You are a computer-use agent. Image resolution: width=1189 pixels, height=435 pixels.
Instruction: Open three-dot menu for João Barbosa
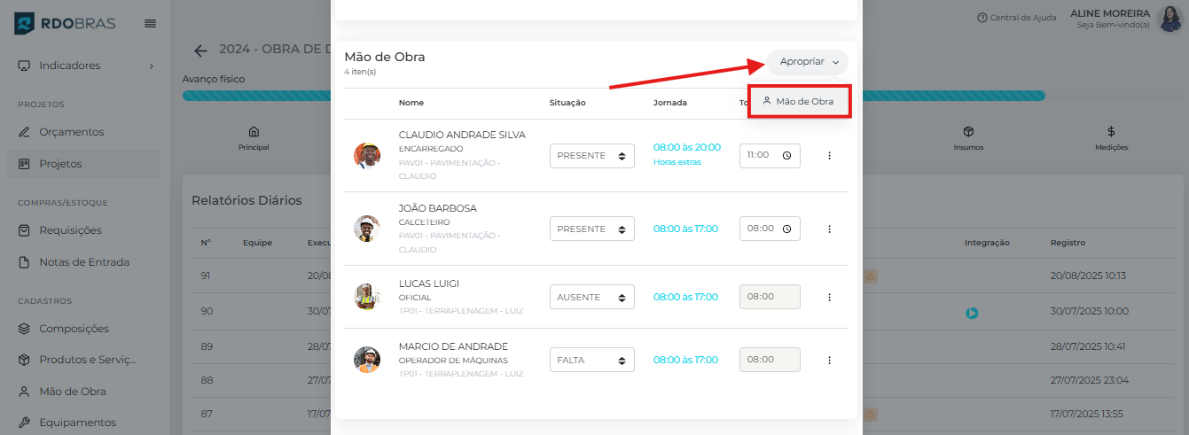pos(829,229)
